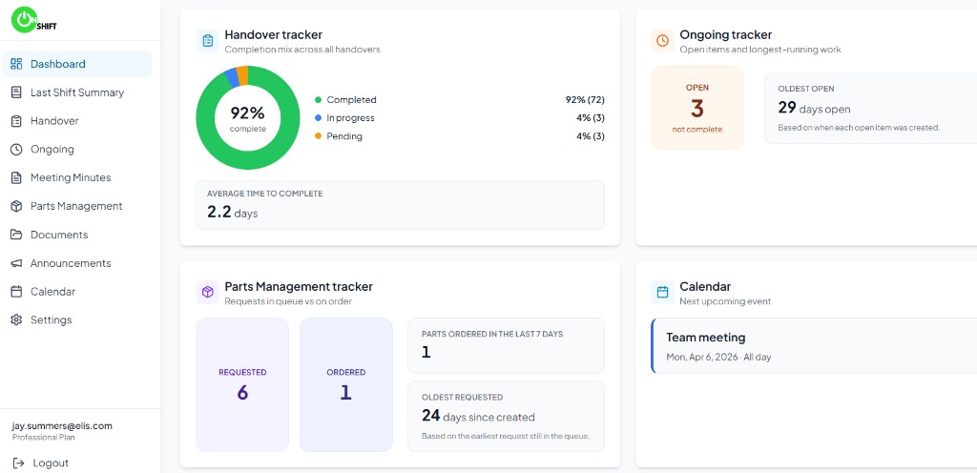Click the Parts Management tracker heading
The height and width of the screenshot is (473, 977).
[299, 286]
